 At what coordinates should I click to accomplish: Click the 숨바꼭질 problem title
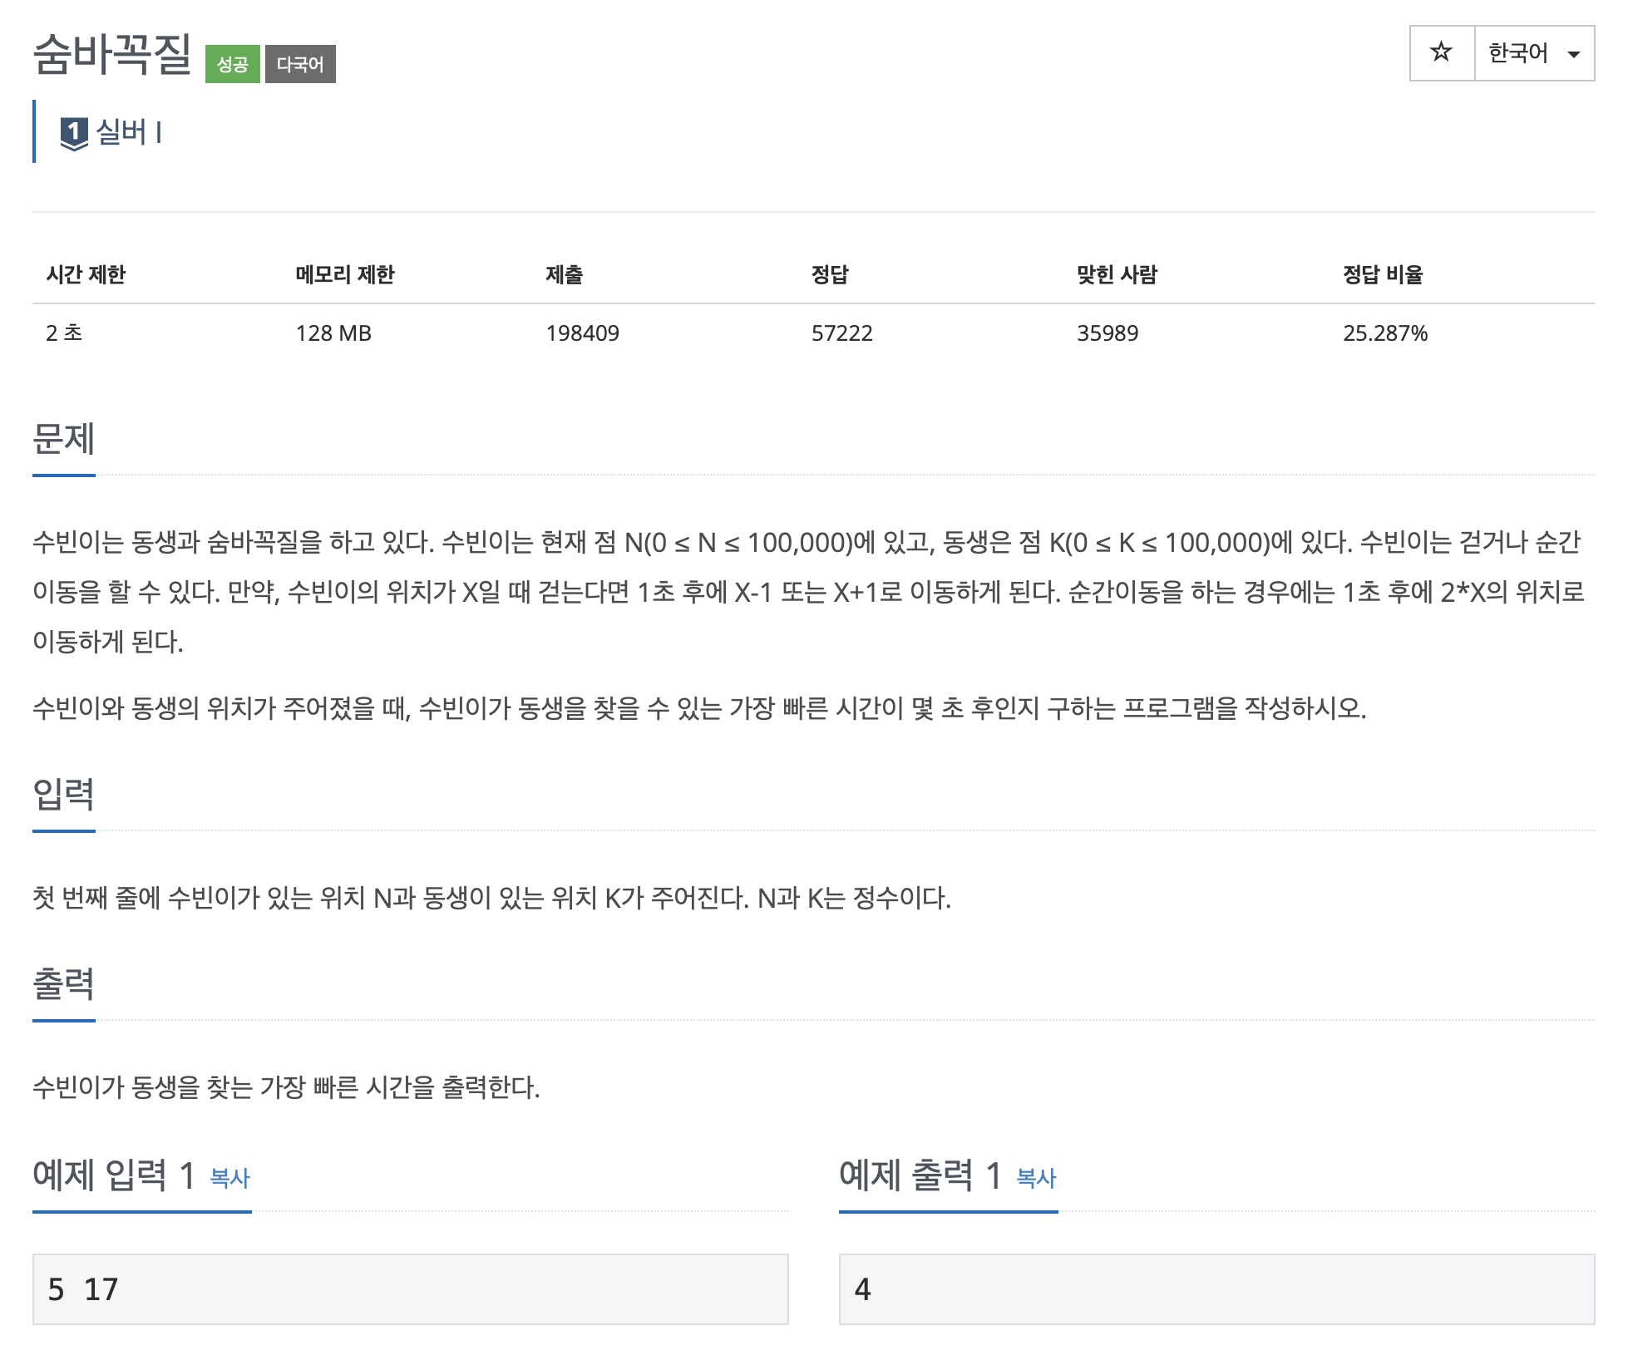[x=112, y=54]
